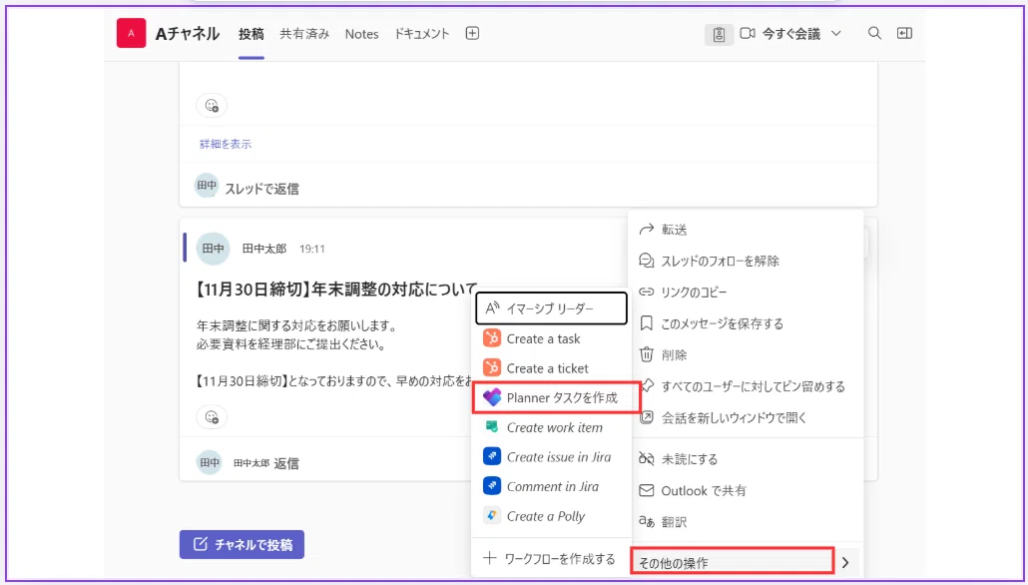
Task: Choose イマーシブ リーダー in the submenu
Action: click(551, 308)
